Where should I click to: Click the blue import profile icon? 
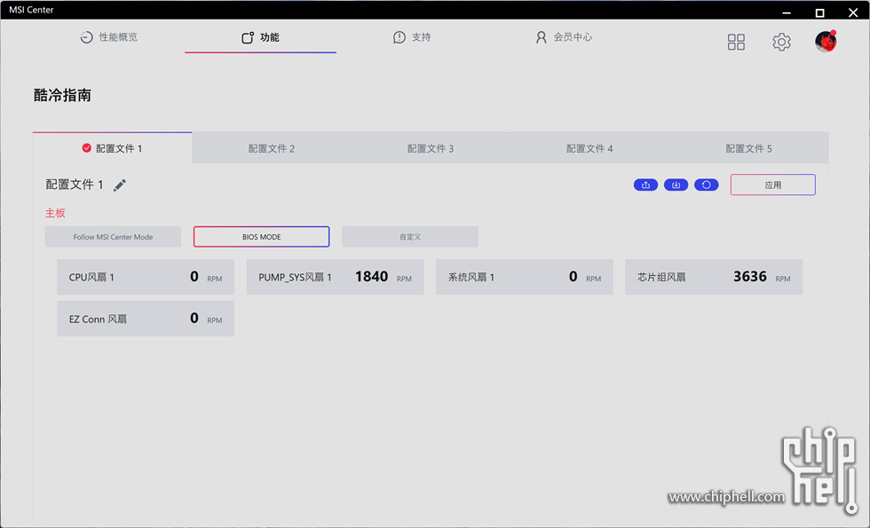(676, 185)
